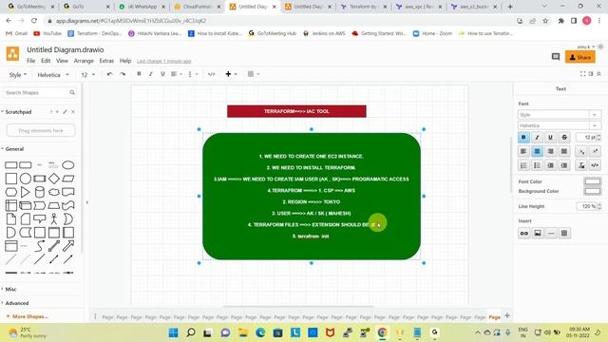This screenshot has width=608, height=342.
Task: Click the More Shapes link
Action: pyautogui.click(x=28, y=316)
